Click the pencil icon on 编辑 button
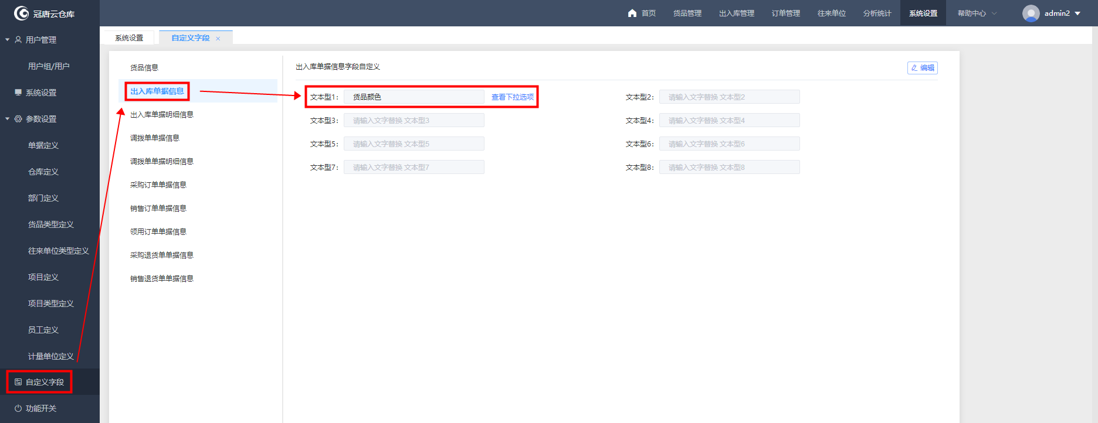Viewport: 1098px width, 423px height. (914, 68)
